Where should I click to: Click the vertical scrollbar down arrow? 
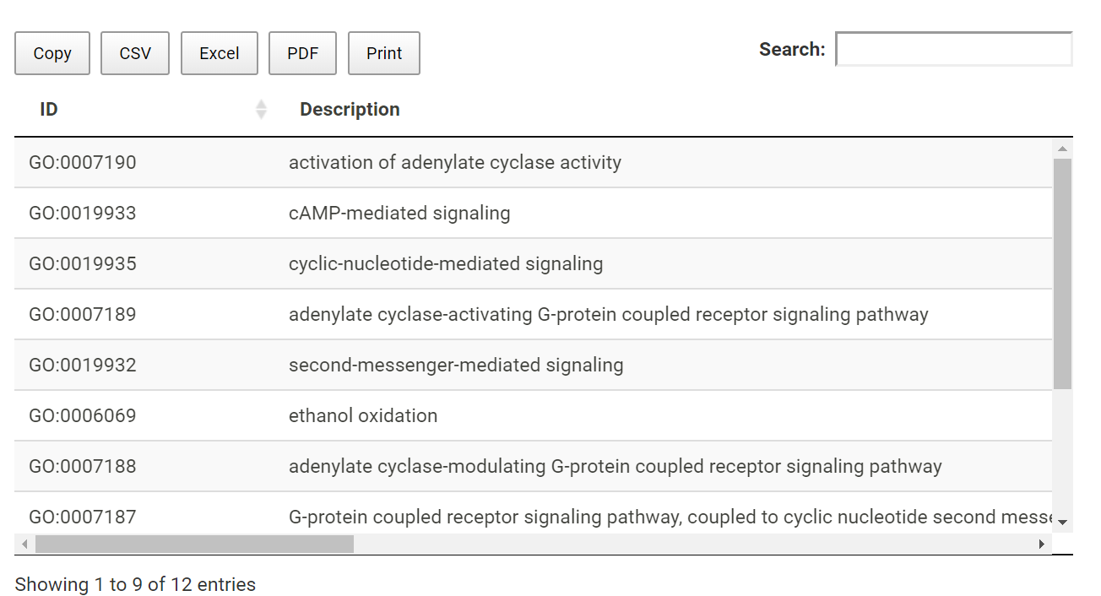(1062, 523)
